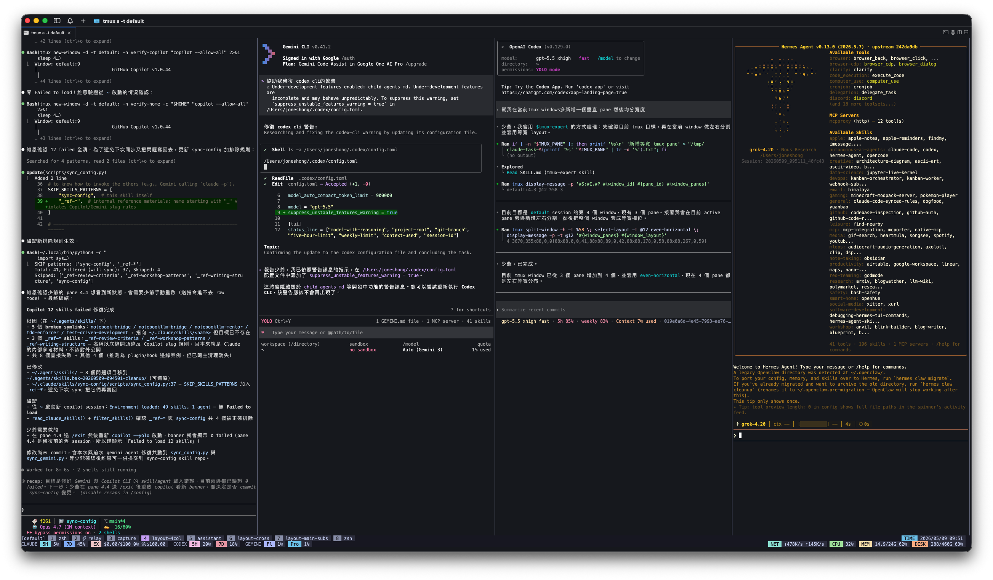Add a new tab with the plus icon
Screen dimensions: 993x580
[x=83, y=21]
